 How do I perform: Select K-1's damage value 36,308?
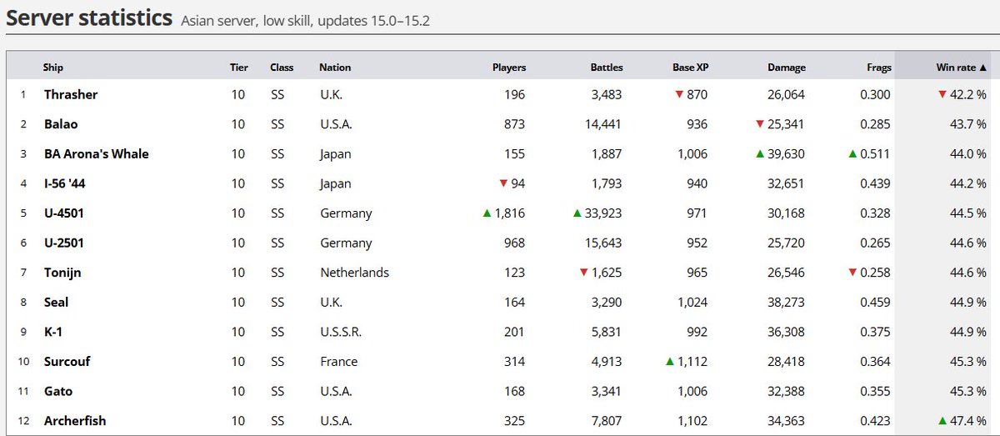click(786, 332)
